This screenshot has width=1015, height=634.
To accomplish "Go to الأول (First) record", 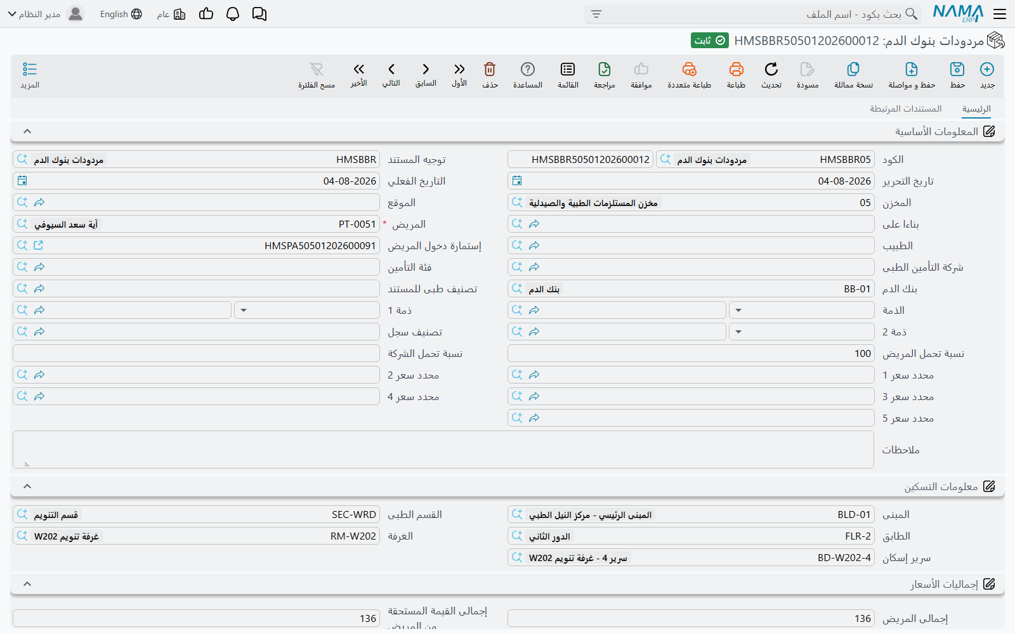I will 459,69.
